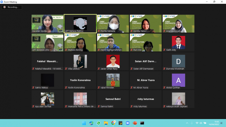The width and height of the screenshot is (226, 127).
Task: Open the Windows Start menu
Action: [84, 123]
